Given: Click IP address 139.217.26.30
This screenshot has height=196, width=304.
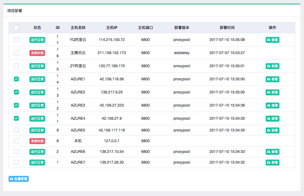Looking at the screenshot, I should tap(112, 162).
